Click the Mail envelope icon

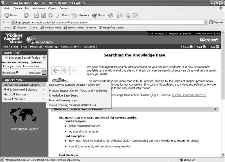click(x=119, y=15)
